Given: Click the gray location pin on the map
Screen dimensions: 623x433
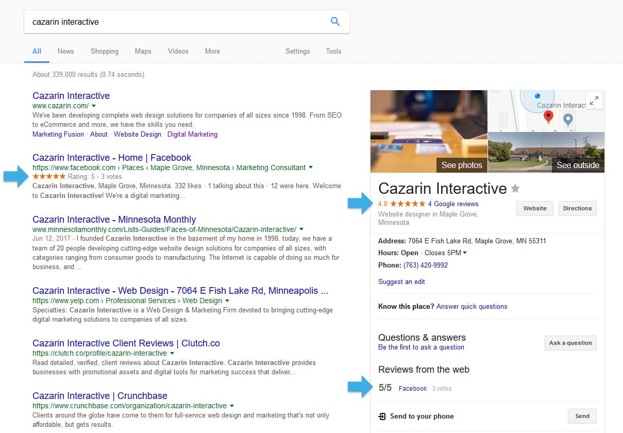Looking at the screenshot, I should (x=568, y=120).
